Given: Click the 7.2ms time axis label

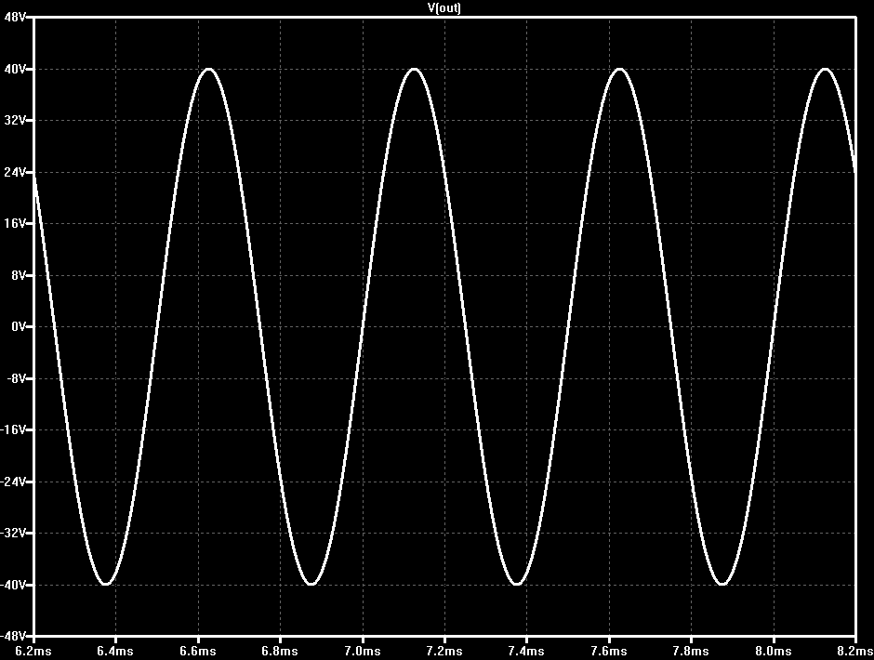Looking at the screenshot, I should (444, 651).
